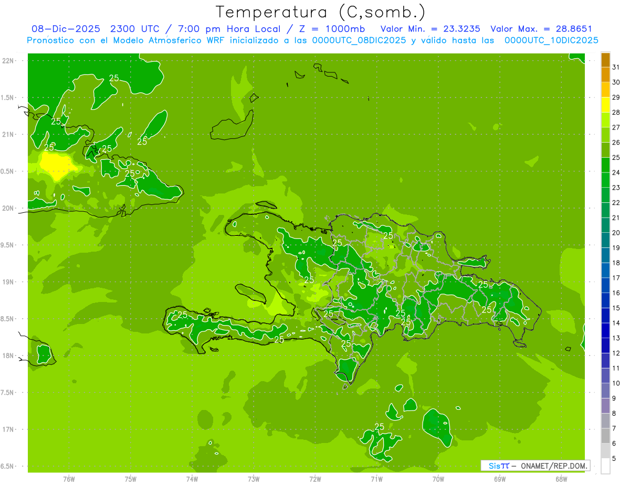Viewport: 630px width, 486px height.
Task: Click the "73W" longitude axis label
Action: tap(254, 479)
